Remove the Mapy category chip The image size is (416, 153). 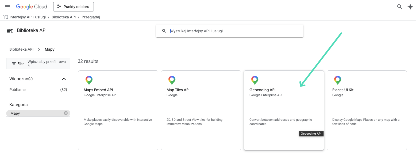tap(66, 113)
